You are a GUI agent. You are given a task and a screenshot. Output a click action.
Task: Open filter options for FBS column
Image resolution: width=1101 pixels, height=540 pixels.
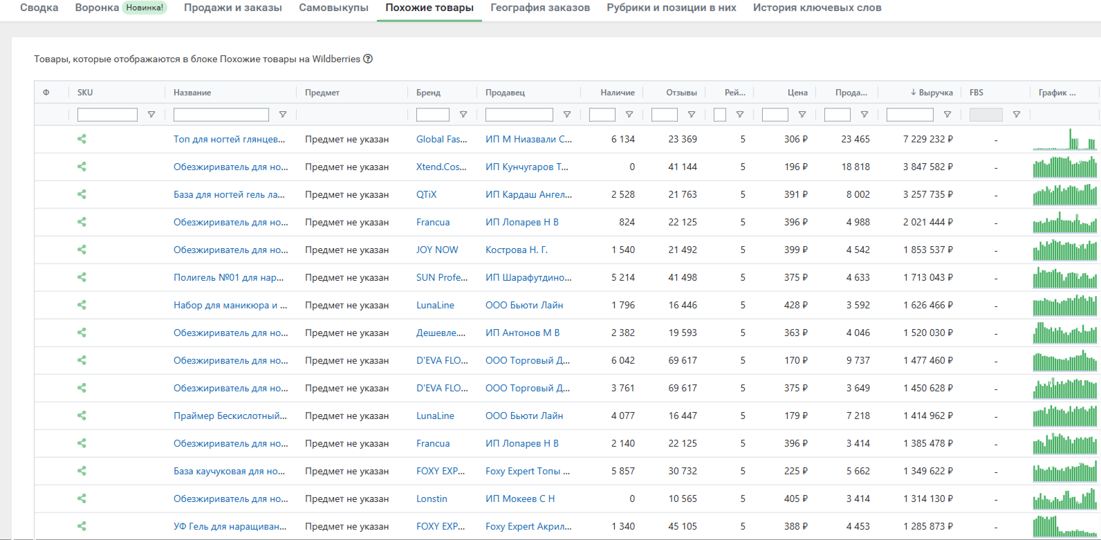click(x=1016, y=114)
